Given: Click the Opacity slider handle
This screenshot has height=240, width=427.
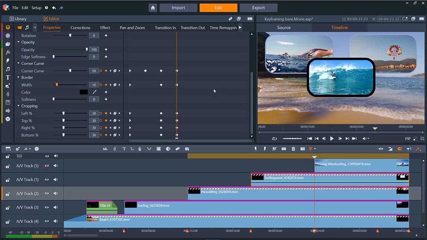Looking at the screenshot, I should (x=87, y=49).
